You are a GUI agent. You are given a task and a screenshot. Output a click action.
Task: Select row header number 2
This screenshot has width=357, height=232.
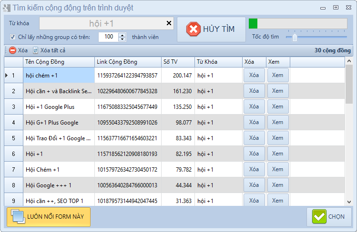coord(13,91)
